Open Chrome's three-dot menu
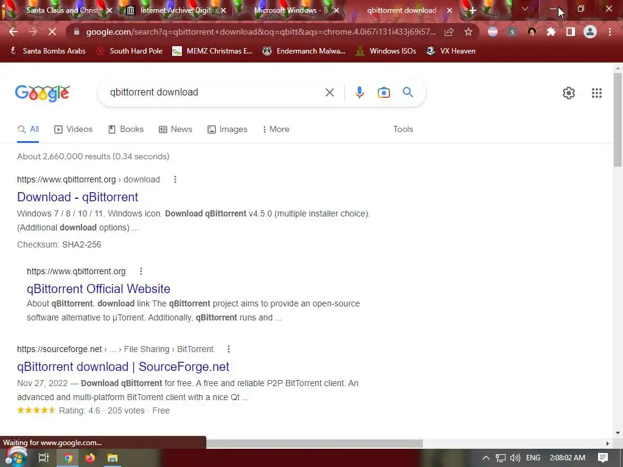Screen dimensions: 623x467 point(610,32)
